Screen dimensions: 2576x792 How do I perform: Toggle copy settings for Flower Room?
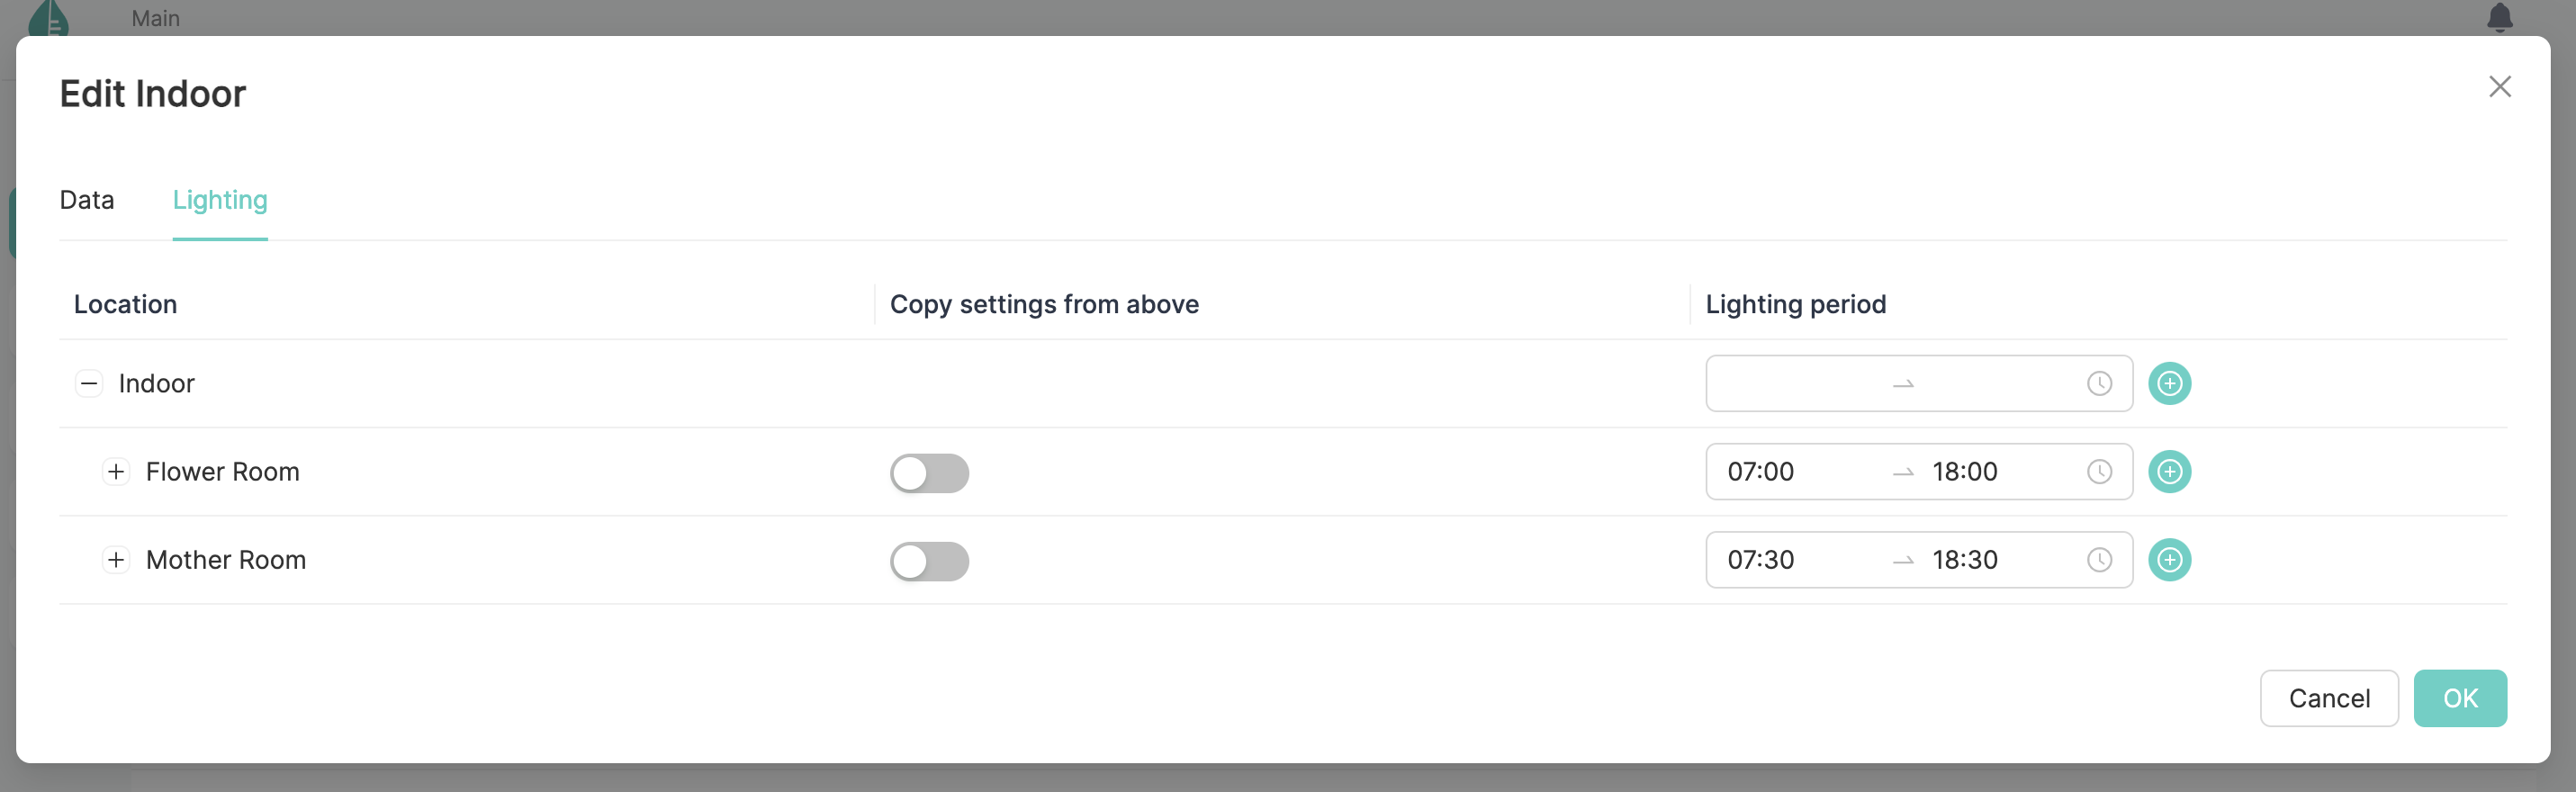coord(929,473)
